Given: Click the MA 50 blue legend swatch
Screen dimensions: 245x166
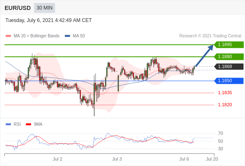Looking at the screenshot, I should point(67,36).
